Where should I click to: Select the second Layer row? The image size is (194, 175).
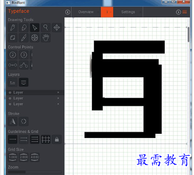click(x=35, y=98)
